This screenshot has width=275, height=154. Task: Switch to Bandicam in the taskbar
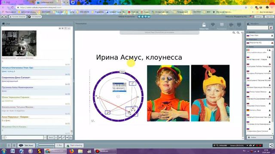tap(105, 151)
